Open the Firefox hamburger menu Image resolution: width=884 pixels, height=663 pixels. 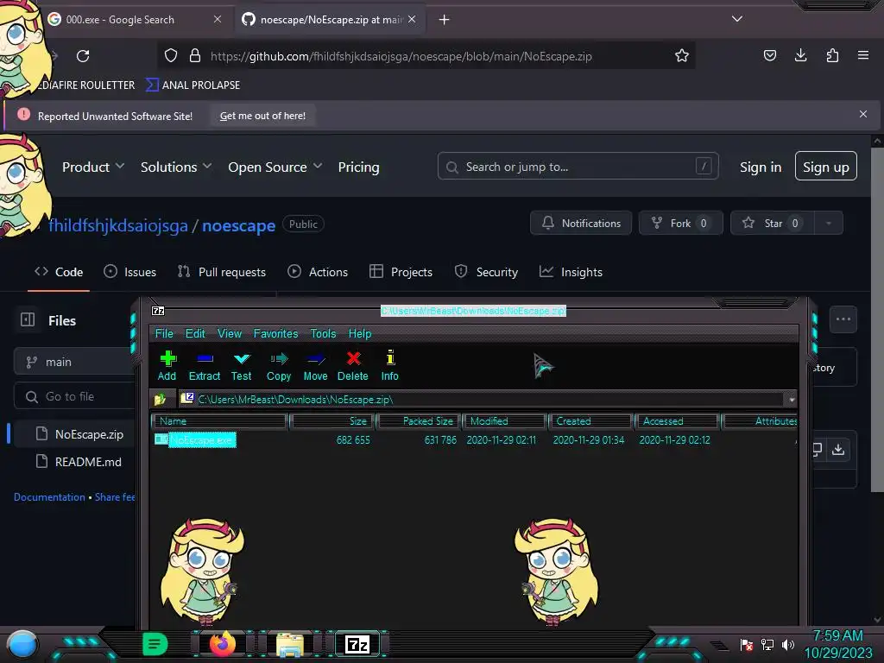863,55
